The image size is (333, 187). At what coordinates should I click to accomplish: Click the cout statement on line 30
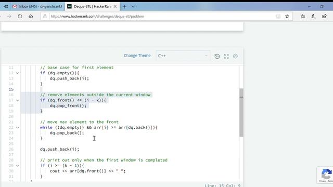tap(88, 171)
